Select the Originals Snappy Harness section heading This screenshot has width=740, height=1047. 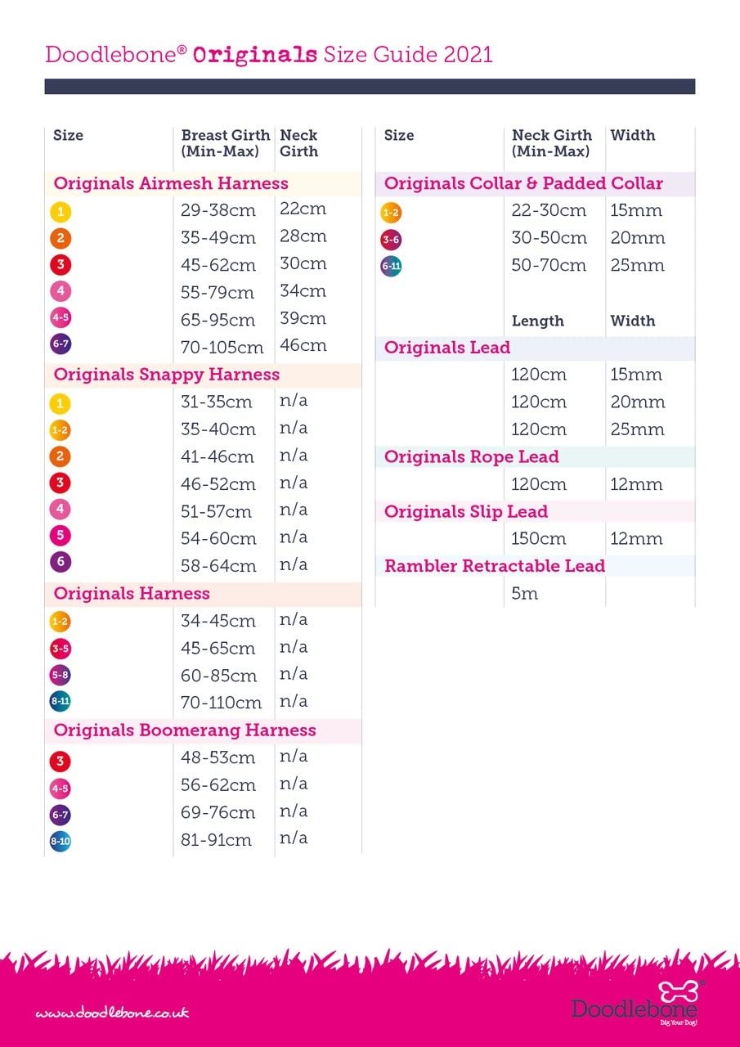tap(167, 375)
